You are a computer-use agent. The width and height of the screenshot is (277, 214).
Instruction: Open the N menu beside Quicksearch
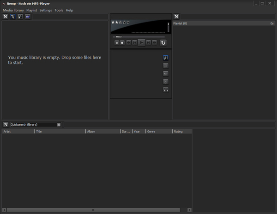(6, 124)
